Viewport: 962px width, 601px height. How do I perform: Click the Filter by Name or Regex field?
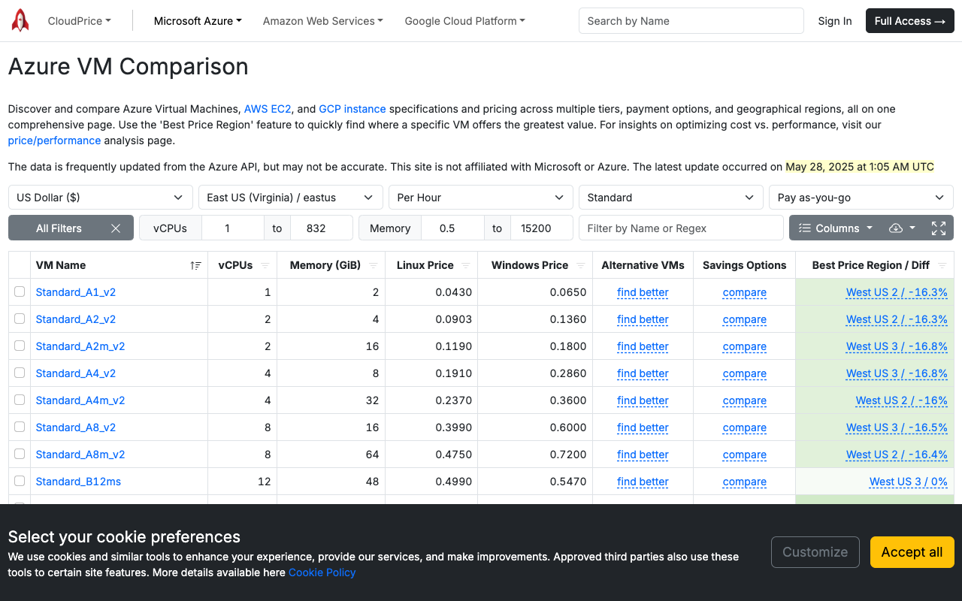pos(681,228)
